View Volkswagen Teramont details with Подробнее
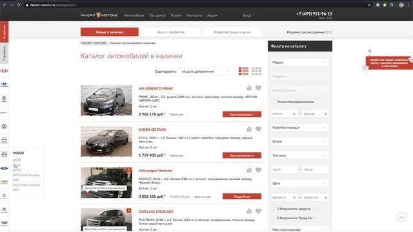The image size is (413, 232). click(x=242, y=197)
